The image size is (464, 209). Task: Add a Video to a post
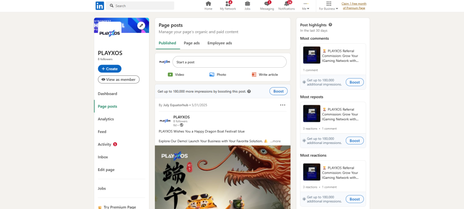point(176,74)
